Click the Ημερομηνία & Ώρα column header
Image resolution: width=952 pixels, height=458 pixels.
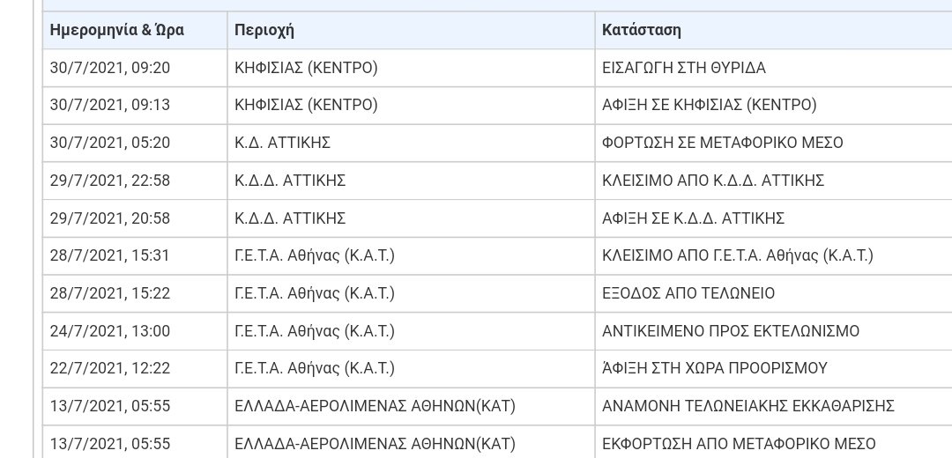(135, 30)
